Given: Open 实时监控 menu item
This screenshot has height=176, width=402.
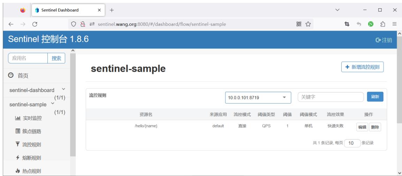Looking at the screenshot, I should [32, 118].
